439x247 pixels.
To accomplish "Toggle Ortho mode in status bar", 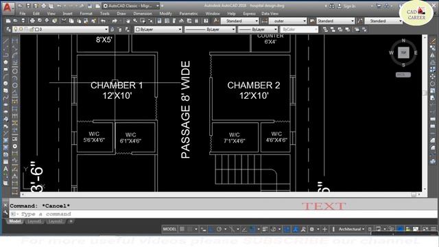I will pos(211,229).
